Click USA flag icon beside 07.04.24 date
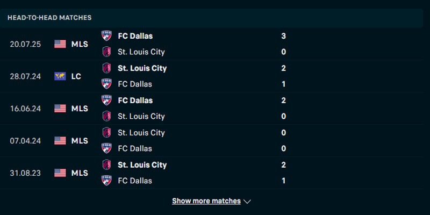The image size is (430, 215). pyautogui.click(x=60, y=141)
